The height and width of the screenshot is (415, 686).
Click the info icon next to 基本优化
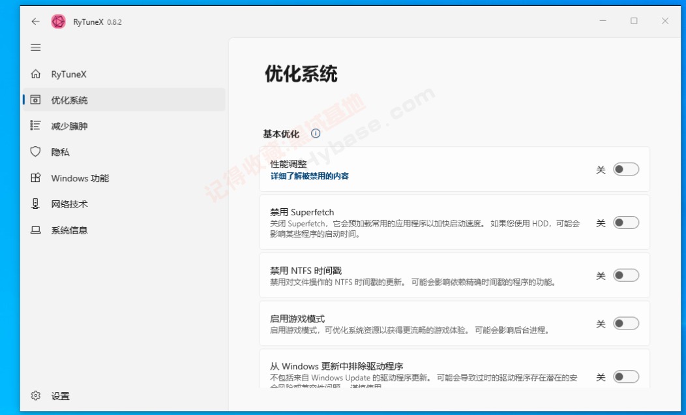pyautogui.click(x=316, y=134)
